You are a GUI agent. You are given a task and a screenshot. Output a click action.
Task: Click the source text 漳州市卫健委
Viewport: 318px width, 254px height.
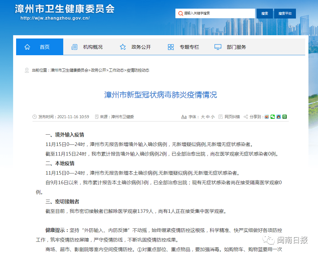coord(123,117)
